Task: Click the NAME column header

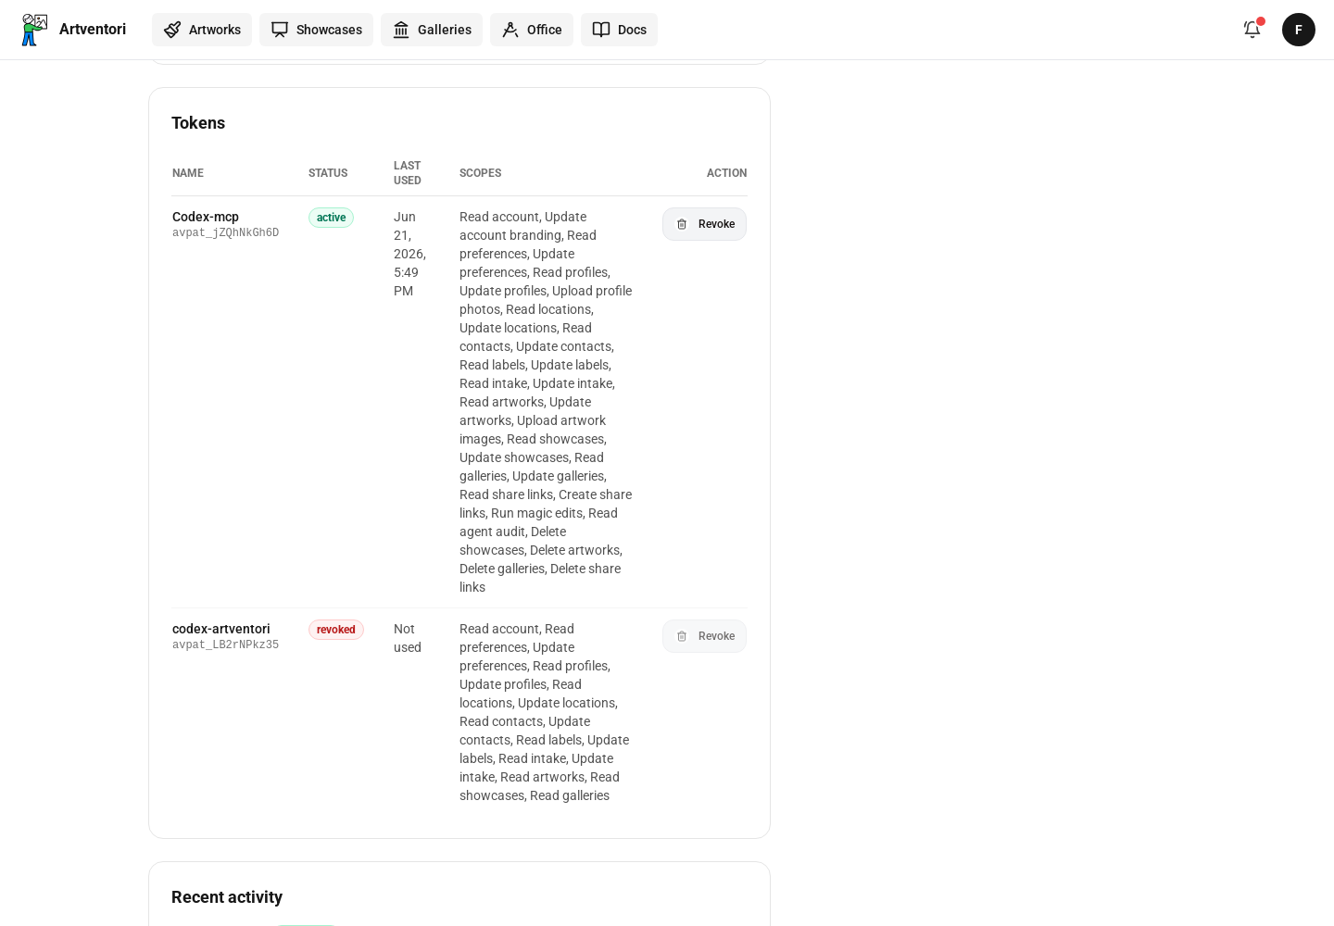Action: 188,173
